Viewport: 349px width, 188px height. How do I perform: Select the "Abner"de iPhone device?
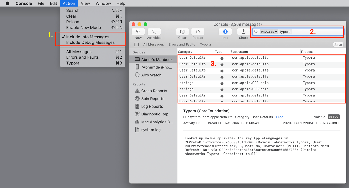point(153,67)
